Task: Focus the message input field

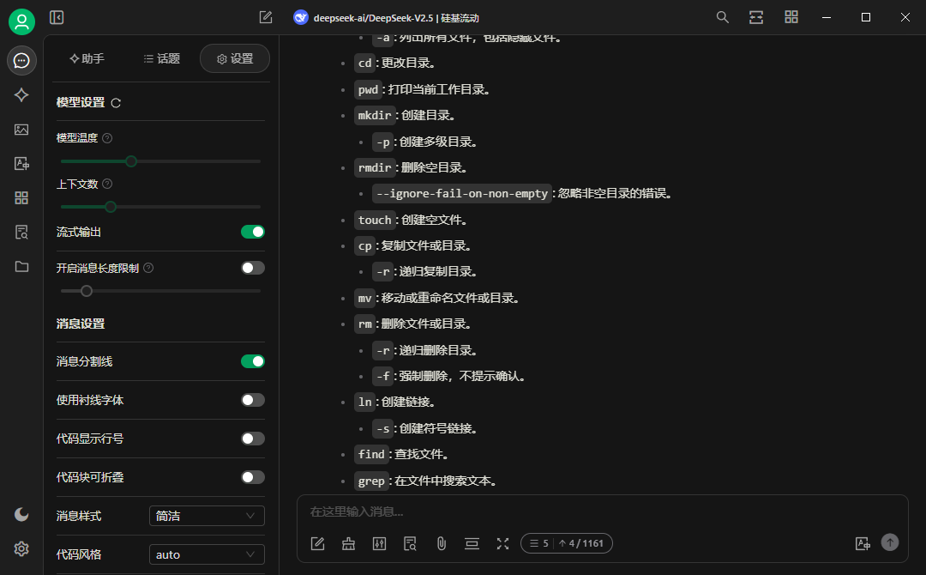Action: coord(603,511)
